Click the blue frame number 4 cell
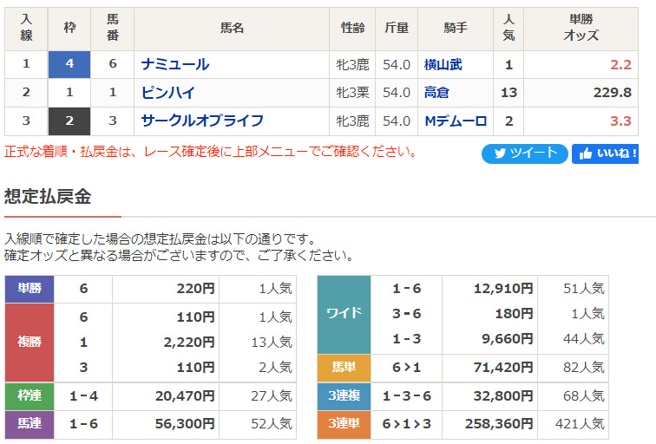The image size is (656, 444). point(69,64)
